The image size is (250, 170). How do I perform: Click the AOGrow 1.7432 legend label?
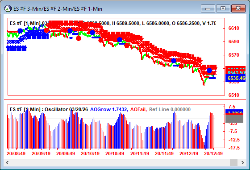coord(109,109)
